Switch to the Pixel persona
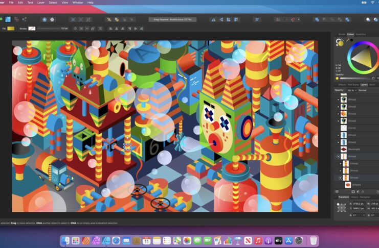This screenshot has width=379, height=248. (x=17, y=19)
